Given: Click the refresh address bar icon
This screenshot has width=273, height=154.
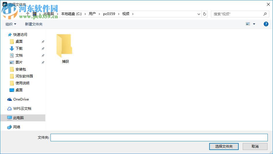Looking at the screenshot, I should pos(205,14).
